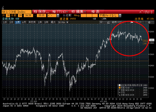Click the 4月 2015 x-axis month label
This screenshot has height=112, width=156.
[x=104, y=101]
